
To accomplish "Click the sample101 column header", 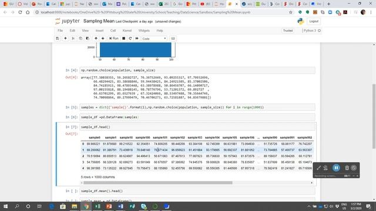I will pyautogui.click(x=160, y=138).
